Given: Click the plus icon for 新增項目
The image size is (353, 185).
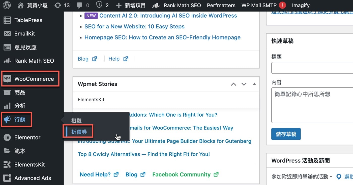Looking at the screenshot, I should pos(119,5).
